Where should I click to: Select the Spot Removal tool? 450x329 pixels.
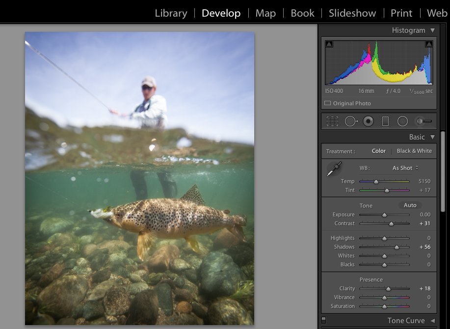(351, 121)
